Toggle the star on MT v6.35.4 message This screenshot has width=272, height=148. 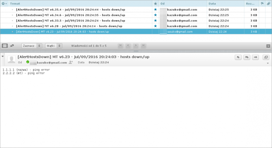click(x=155, y=10)
